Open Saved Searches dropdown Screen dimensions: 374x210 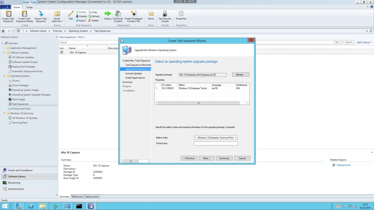[x=57, y=16]
